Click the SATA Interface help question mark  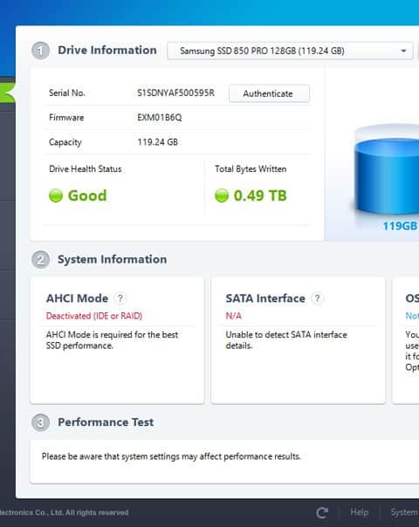(317, 298)
